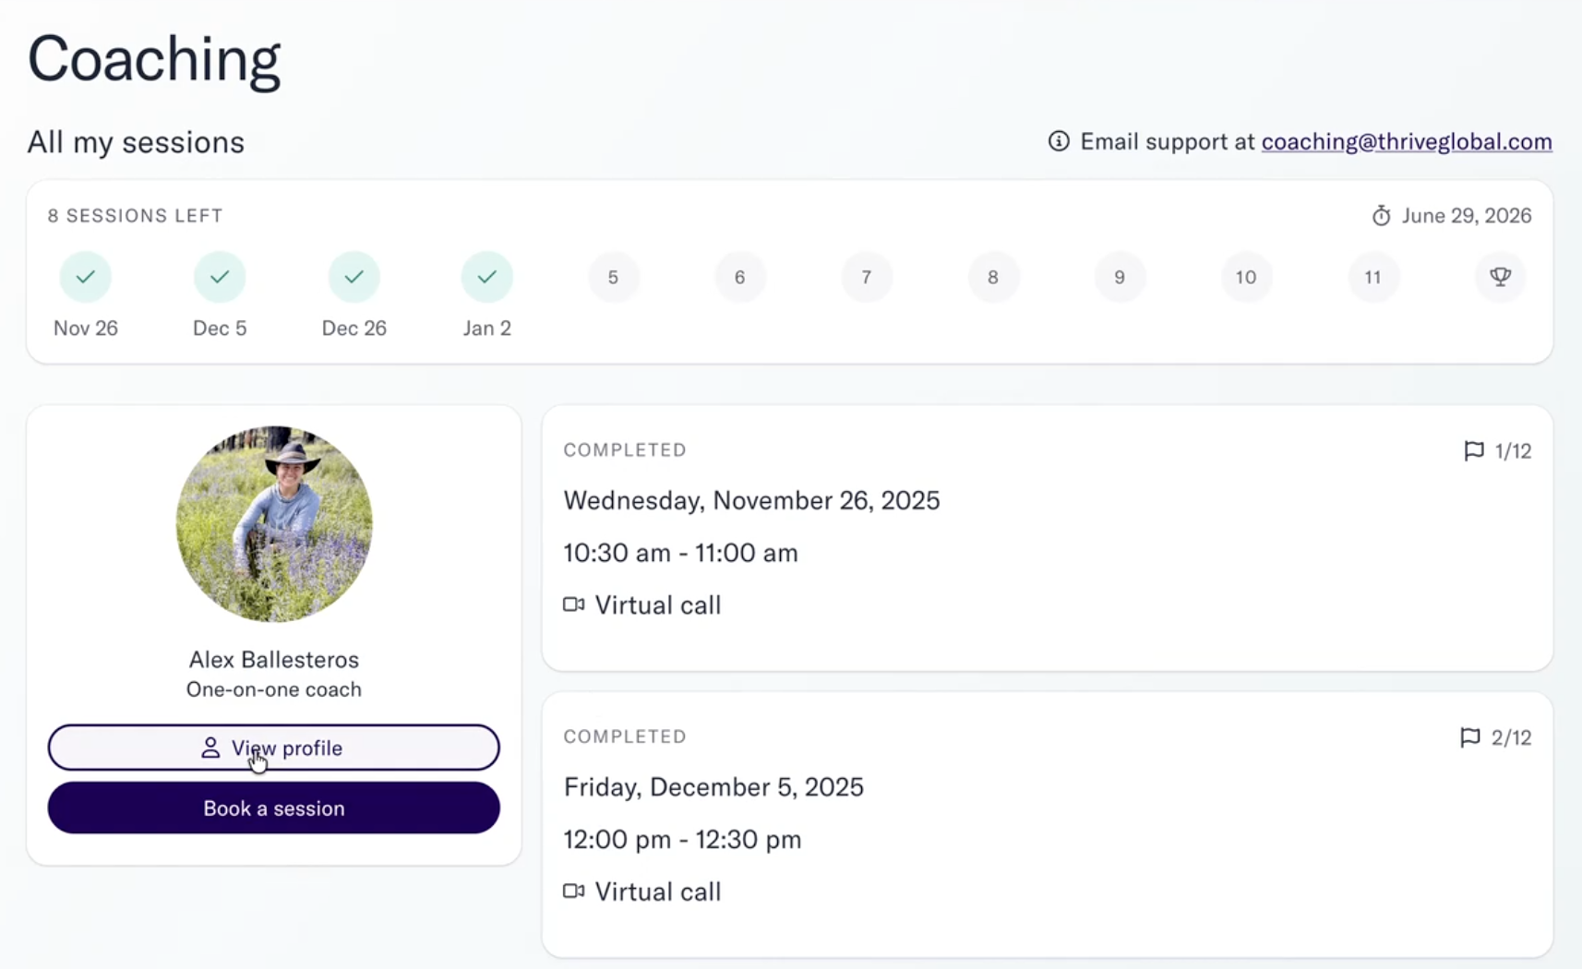This screenshot has height=969, width=1582.
Task: Click the Jan 2 completed session checkmark
Action: (487, 277)
